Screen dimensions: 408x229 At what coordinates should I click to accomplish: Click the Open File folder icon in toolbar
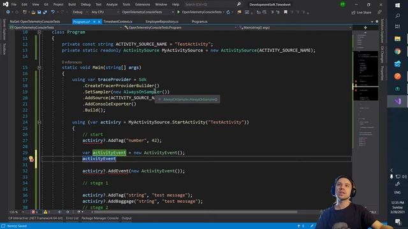(33, 12)
